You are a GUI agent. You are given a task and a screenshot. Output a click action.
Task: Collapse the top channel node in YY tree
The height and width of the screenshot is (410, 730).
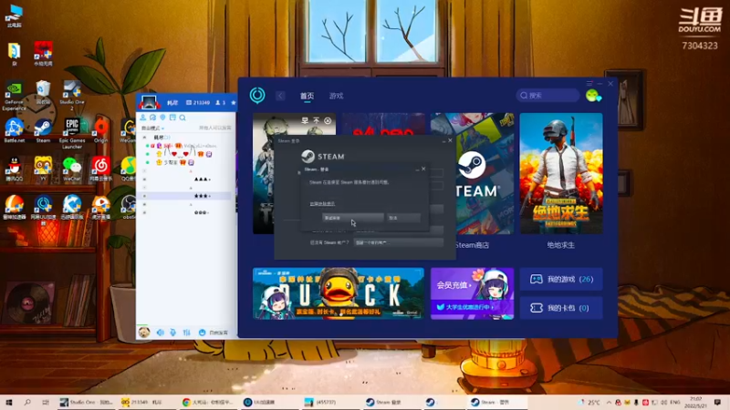(144, 138)
